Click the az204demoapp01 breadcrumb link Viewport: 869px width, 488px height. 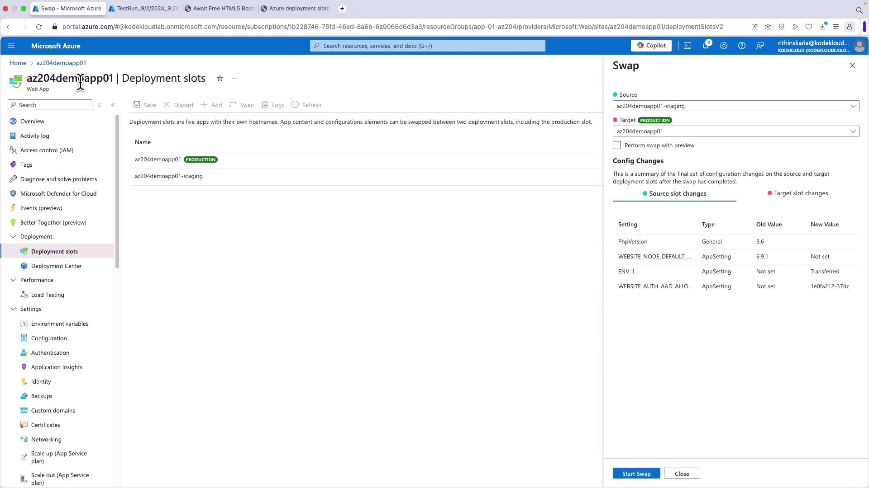tap(61, 63)
